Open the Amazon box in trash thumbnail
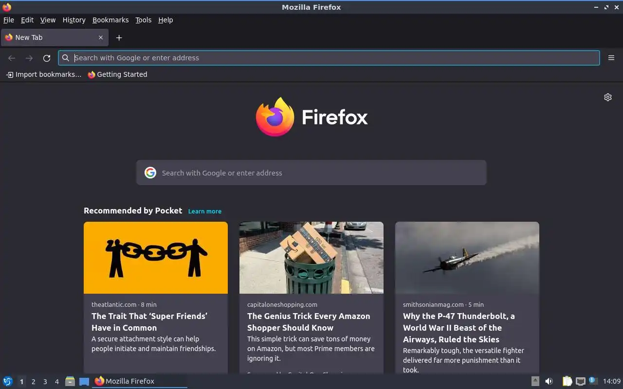The width and height of the screenshot is (623, 389). (x=311, y=258)
